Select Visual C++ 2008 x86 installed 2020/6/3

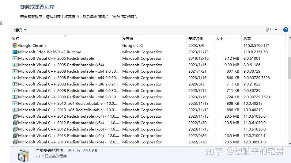click(148, 84)
